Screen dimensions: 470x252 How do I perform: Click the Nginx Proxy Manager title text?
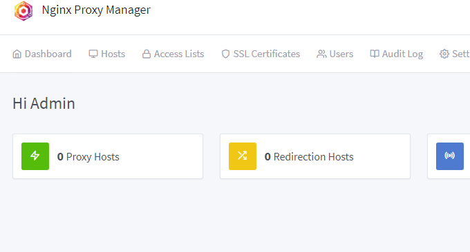point(96,10)
